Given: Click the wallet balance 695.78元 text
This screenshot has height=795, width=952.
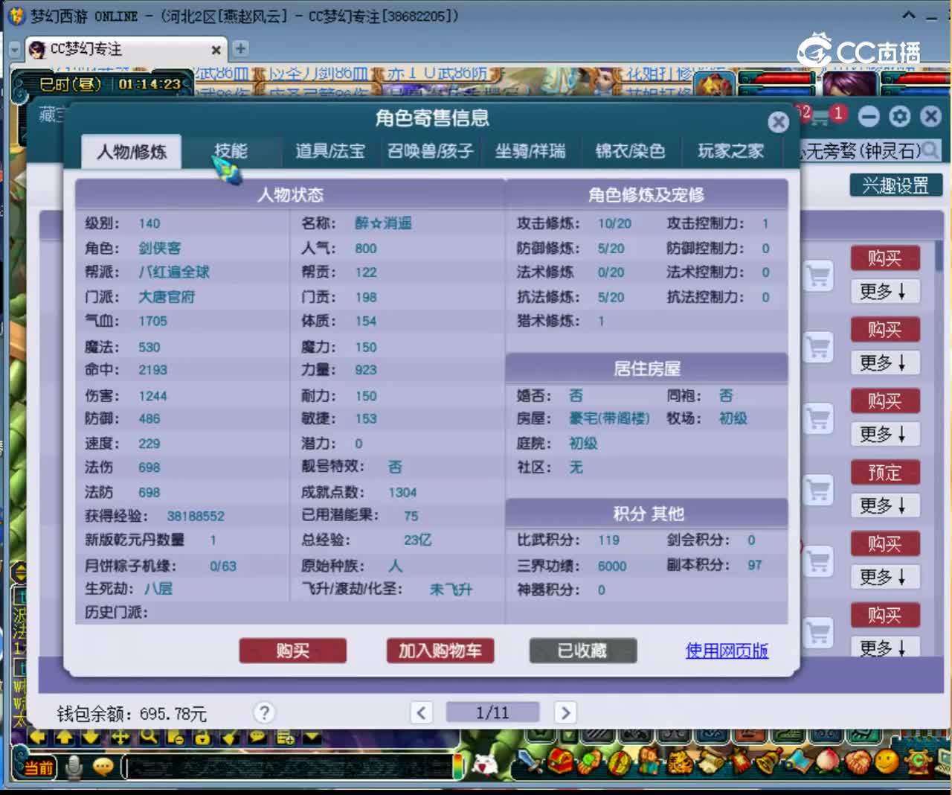Looking at the screenshot, I should click(173, 714).
